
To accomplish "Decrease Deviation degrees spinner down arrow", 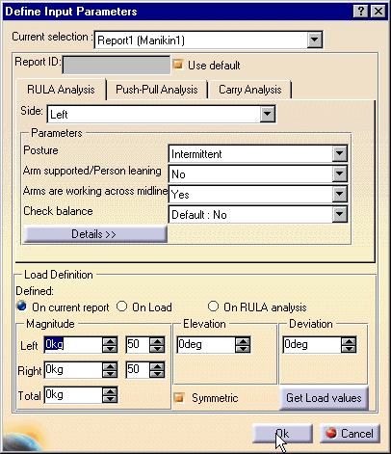I will pyautogui.click(x=349, y=349).
